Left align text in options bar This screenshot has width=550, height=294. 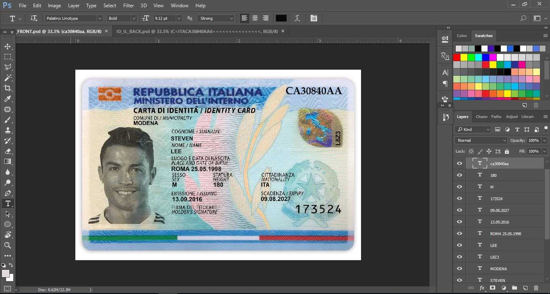[x=244, y=18]
